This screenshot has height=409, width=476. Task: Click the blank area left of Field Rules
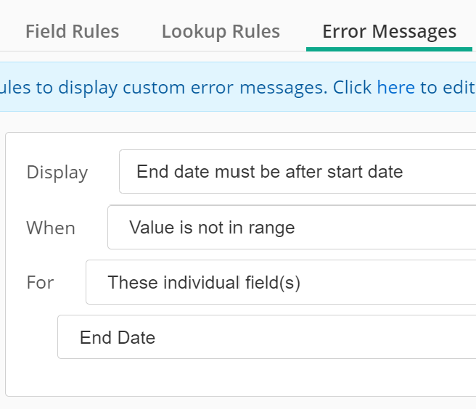tap(11, 32)
